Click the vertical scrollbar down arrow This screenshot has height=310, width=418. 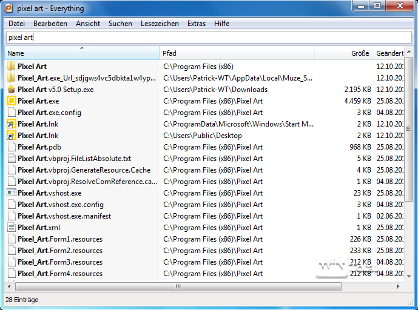point(409,277)
